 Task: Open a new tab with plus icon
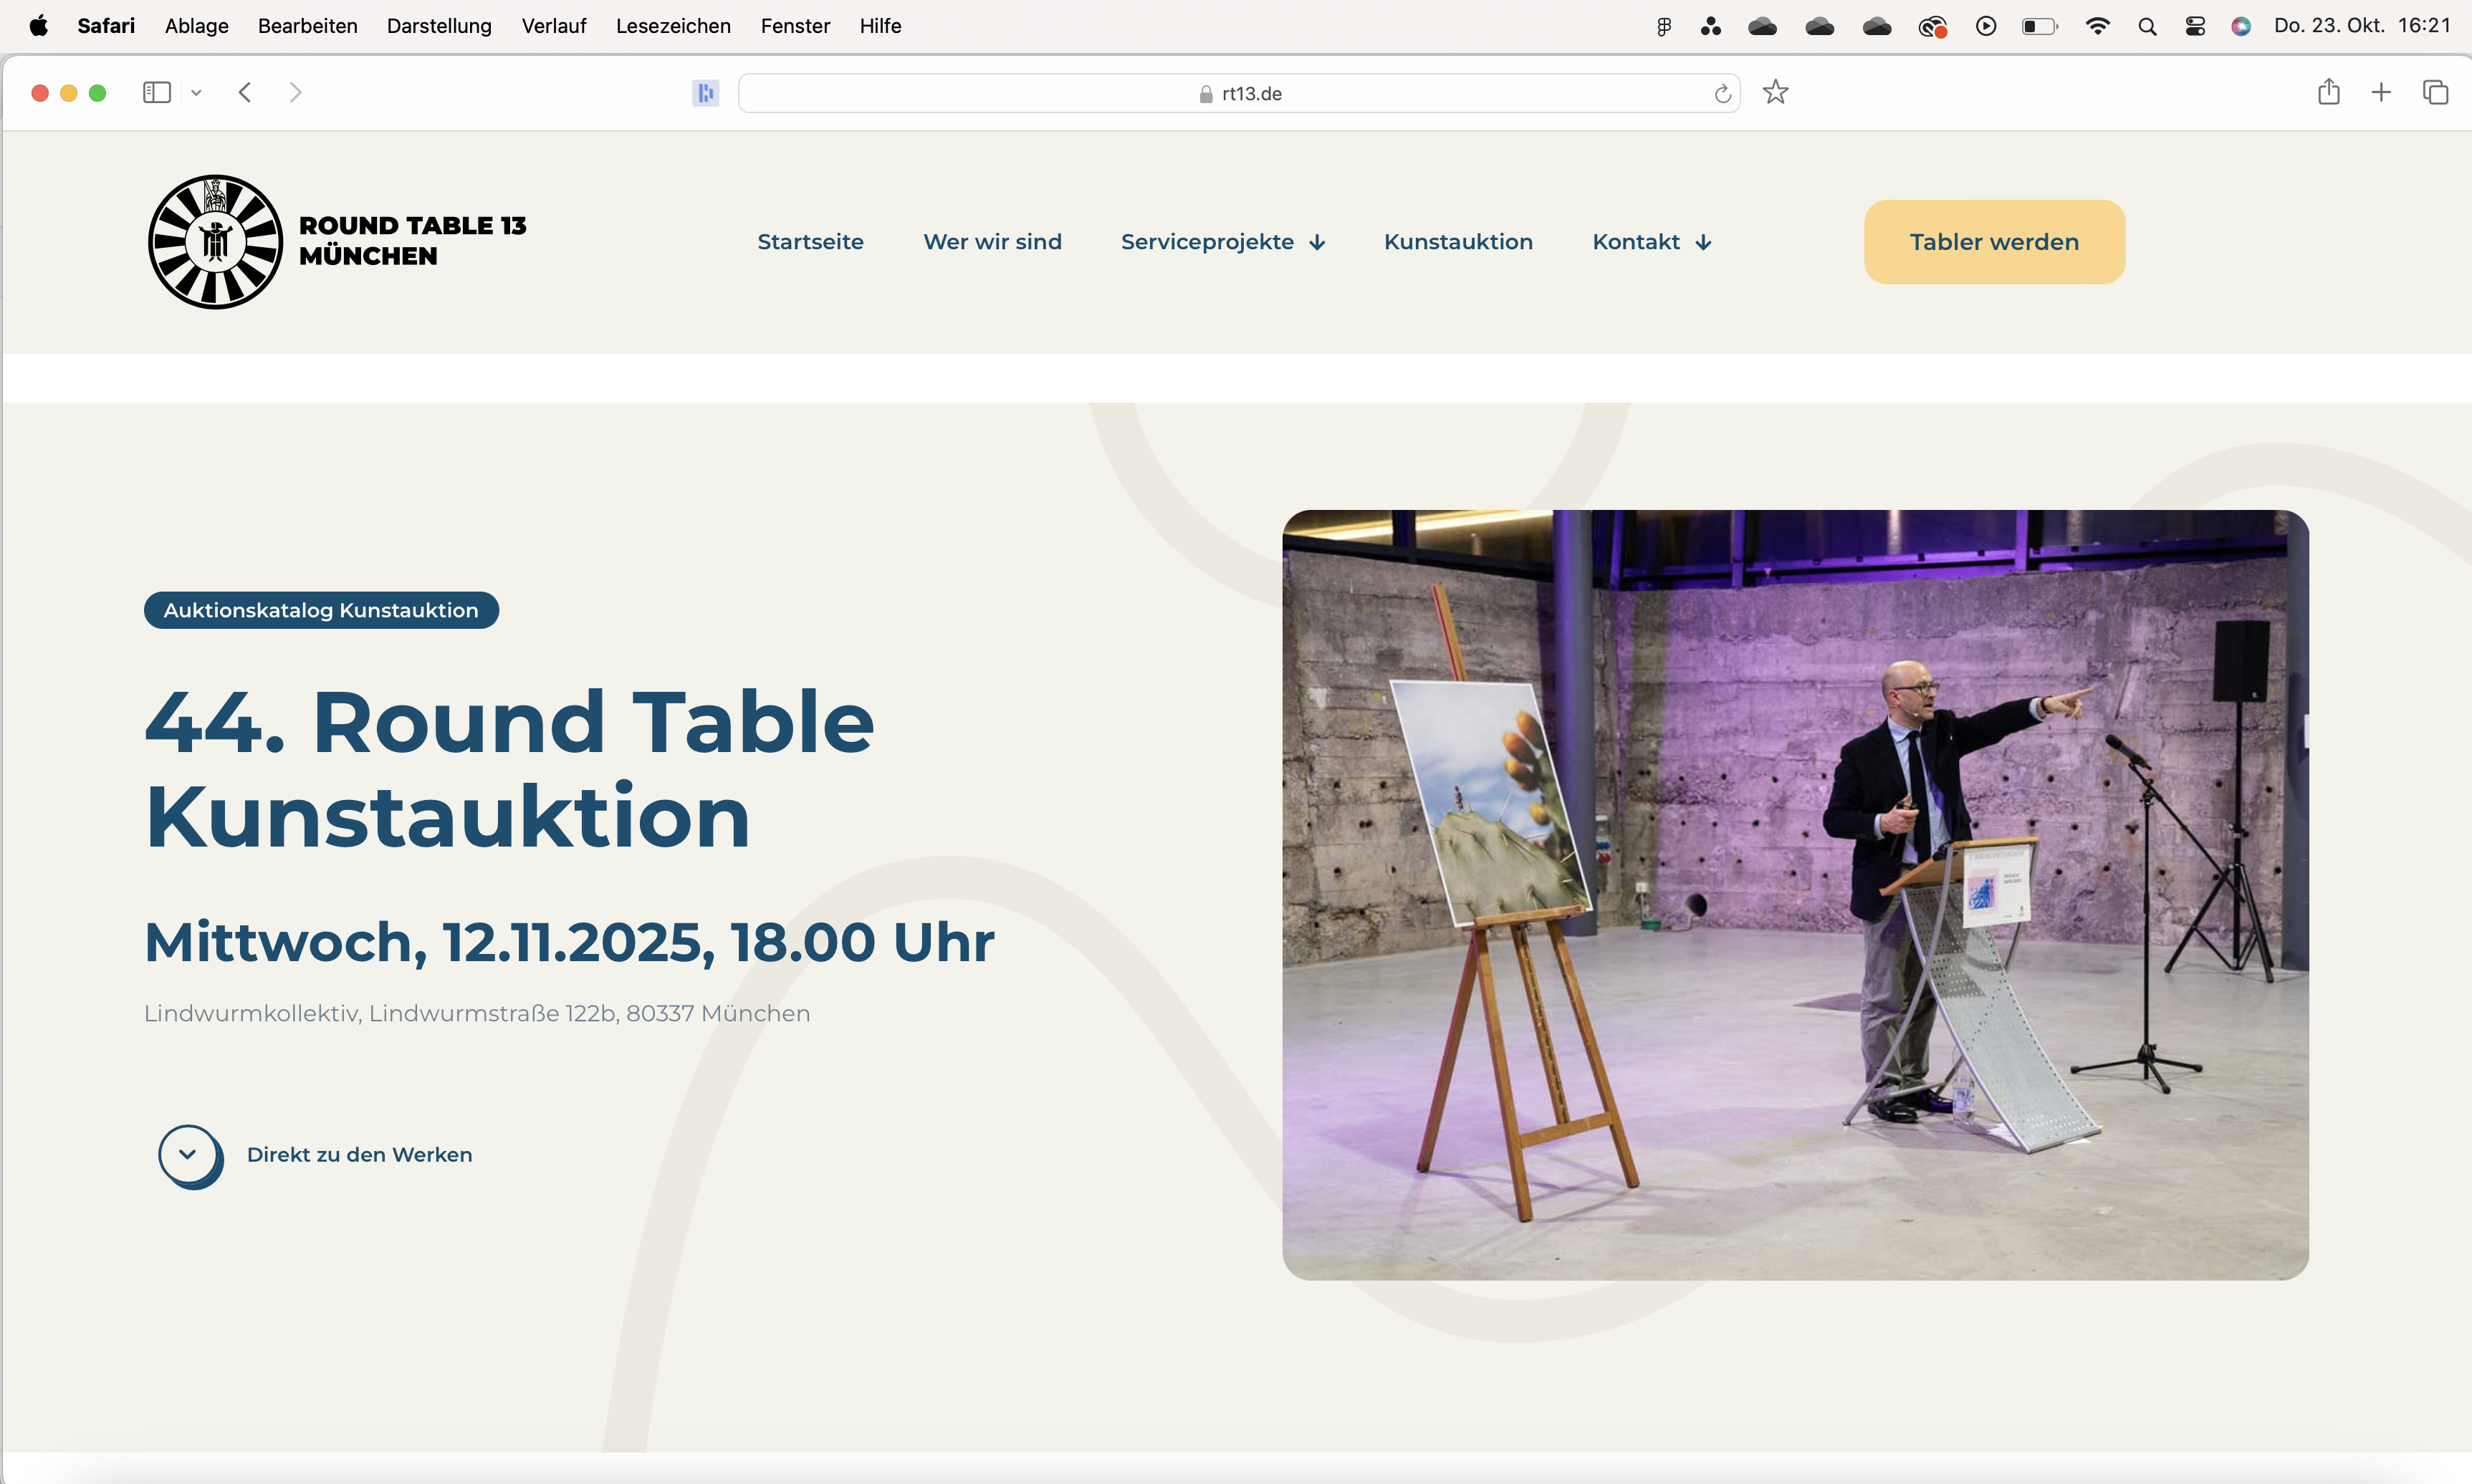click(x=2381, y=93)
